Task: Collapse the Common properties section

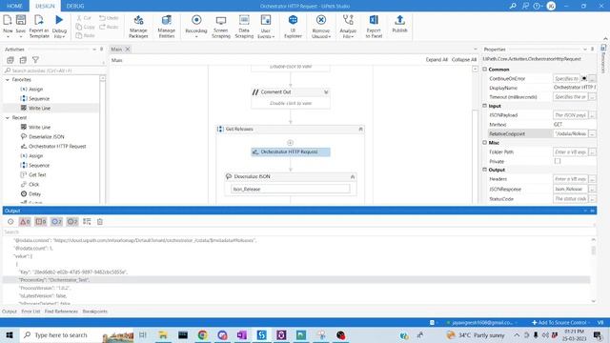Action: (x=485, y=70)
